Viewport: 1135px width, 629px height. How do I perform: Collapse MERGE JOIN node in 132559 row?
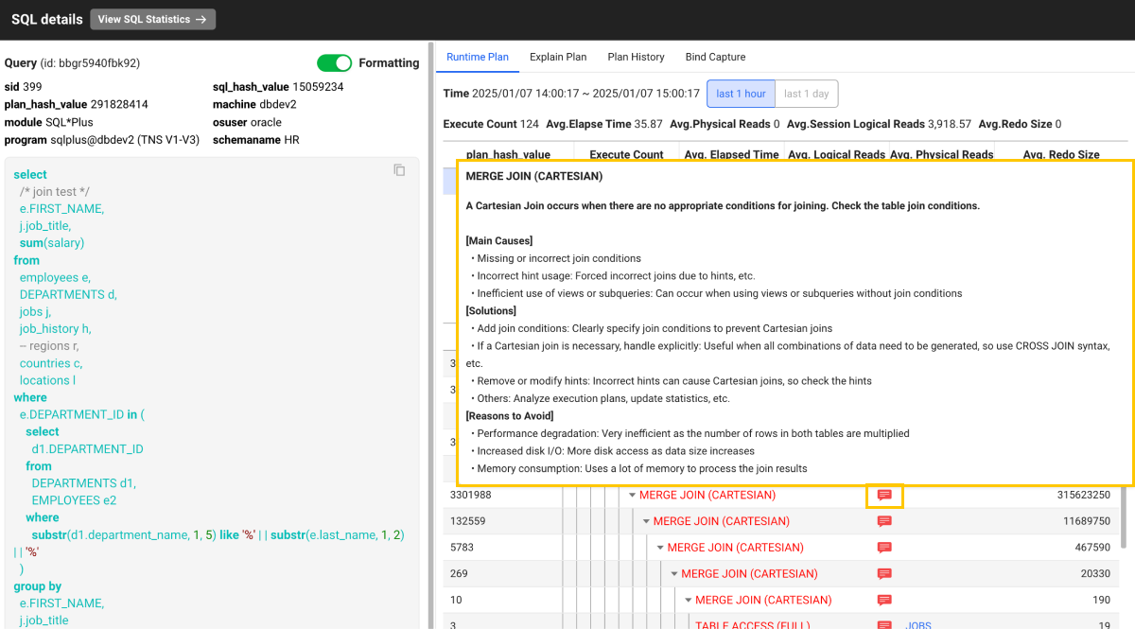646,521
